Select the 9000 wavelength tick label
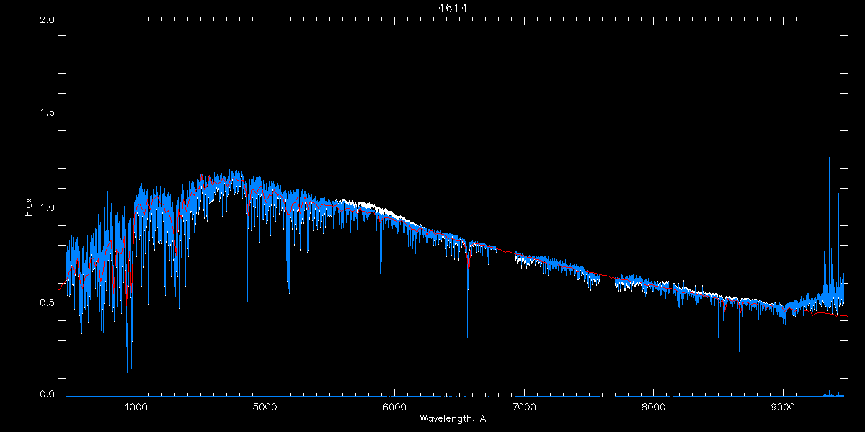The height and width of the screenshot is (432, 865). (784, 406)
